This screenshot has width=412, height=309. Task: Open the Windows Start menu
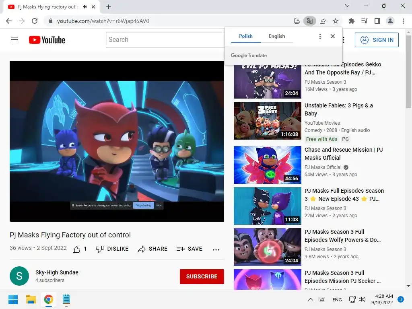click(13, 299)
